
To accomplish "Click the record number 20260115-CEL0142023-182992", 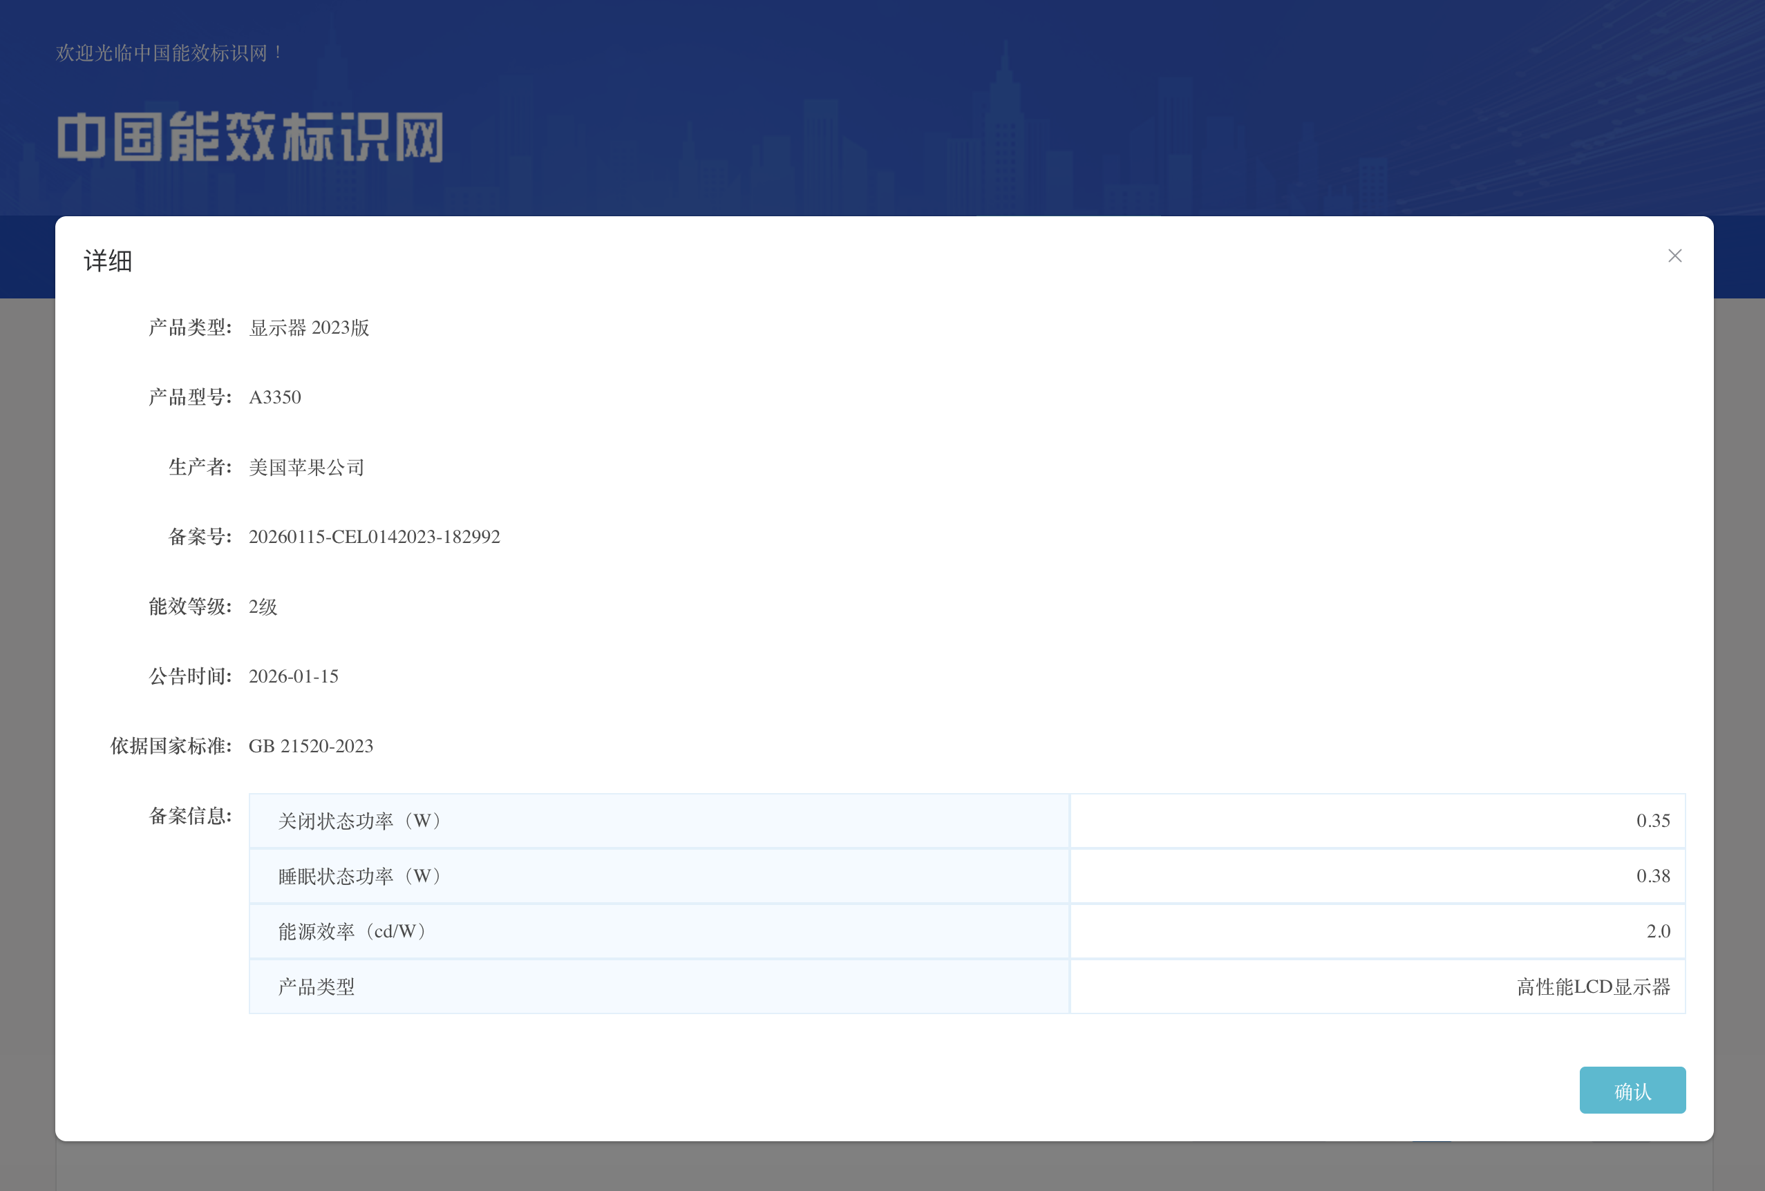I will (375, 537).
